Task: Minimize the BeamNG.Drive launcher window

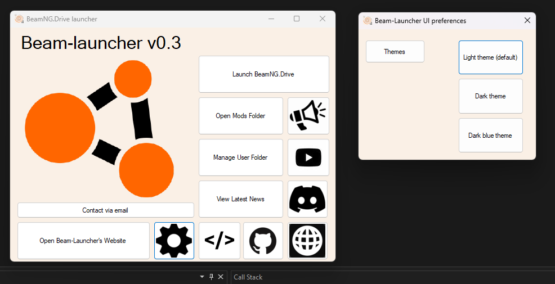Action: tap(271, 19)
